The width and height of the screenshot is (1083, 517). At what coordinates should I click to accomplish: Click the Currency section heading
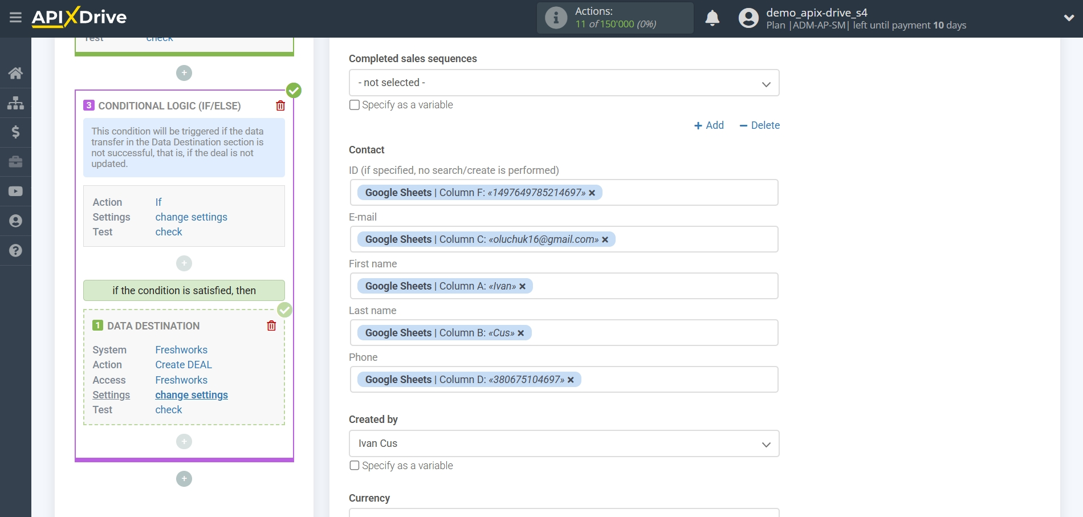coord(369,498)
